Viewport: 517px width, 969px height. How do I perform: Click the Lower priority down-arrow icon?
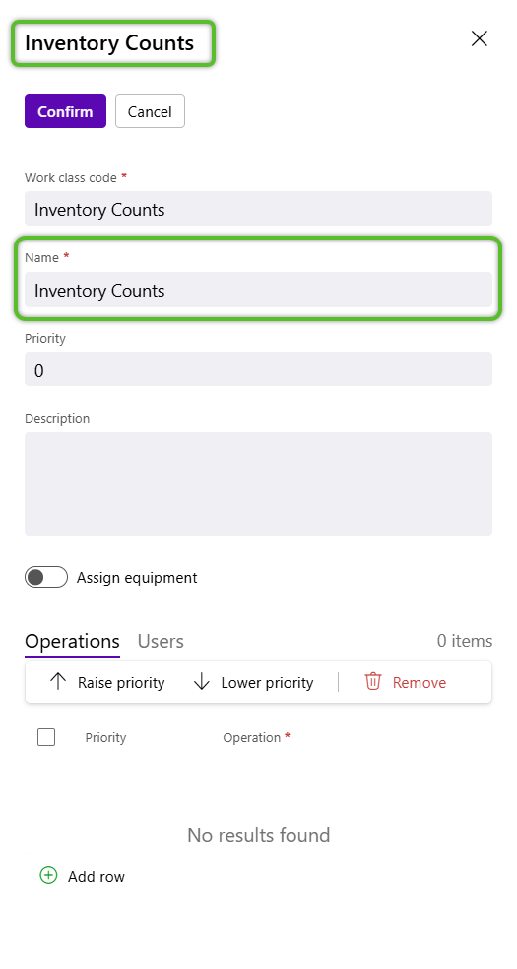(202, 682)
